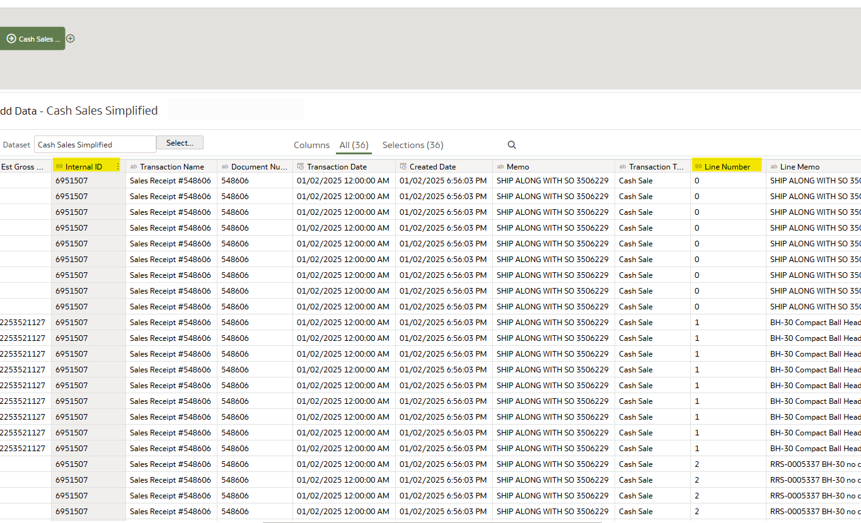Switch to the Selections (36) tab
Image resolution: width=861 pixels, height=523 pixels.
412,145
